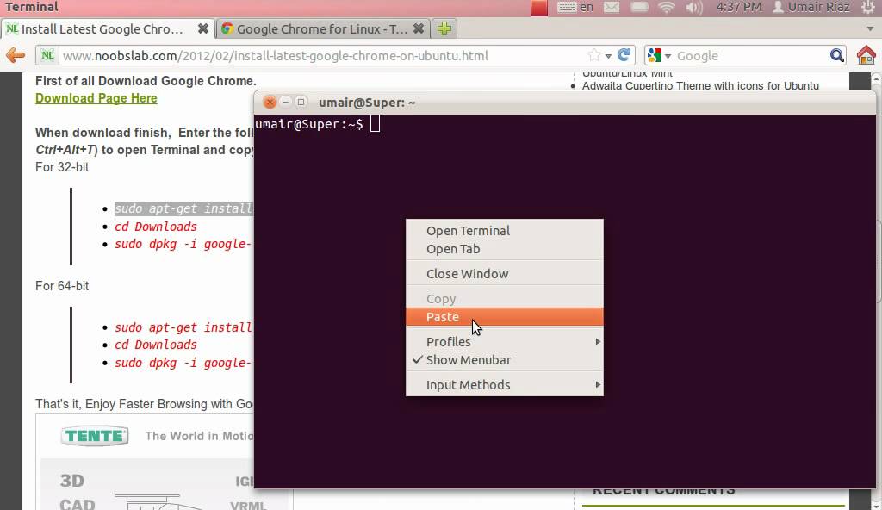Click the terminal prompt umair@Super:~$
The image size is (882, 510).
309,124
